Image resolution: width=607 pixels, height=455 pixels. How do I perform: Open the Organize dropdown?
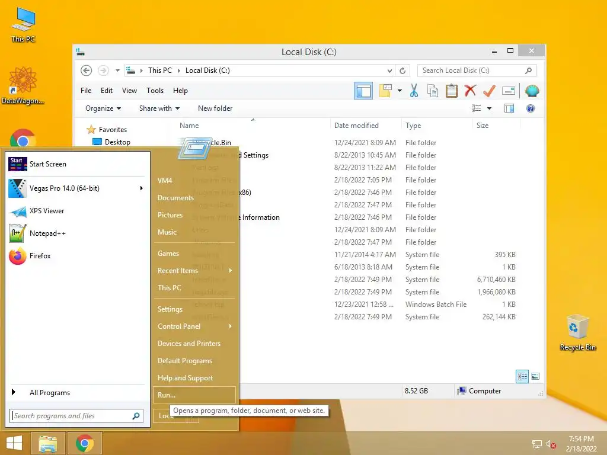(x=103, y=108)
